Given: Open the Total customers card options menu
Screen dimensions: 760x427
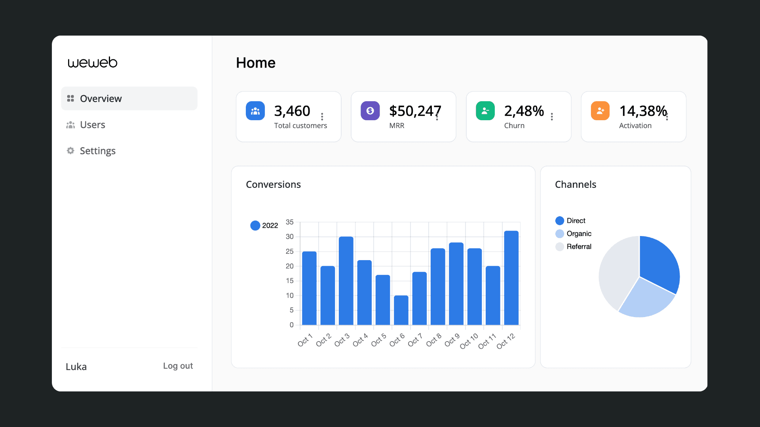Looking at the screenshot, I should 322,116.
